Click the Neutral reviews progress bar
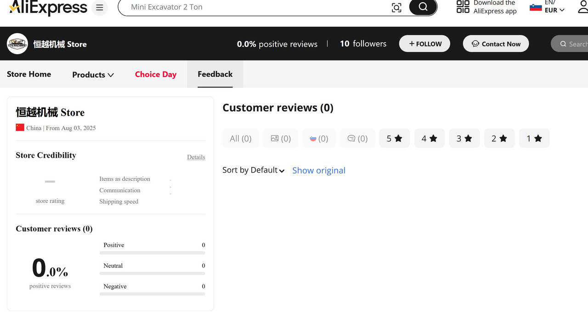Viewport: 588px width, 312px height. point(152,273)
